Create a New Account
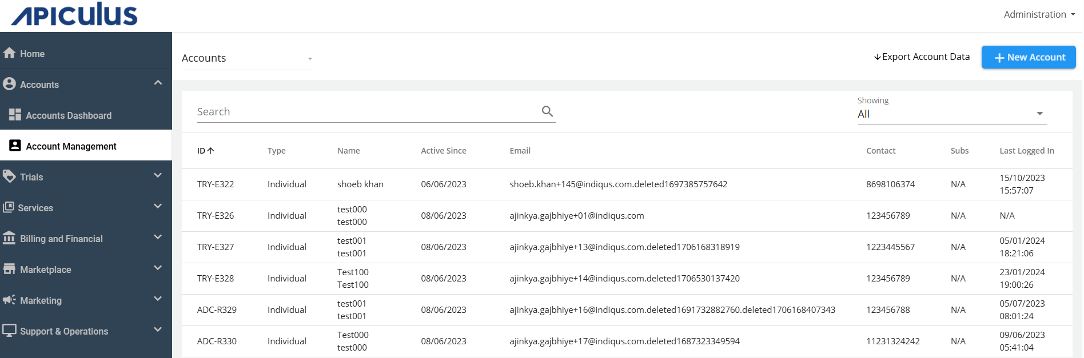The width and height of the screenshot is (1084, 358). click(x=1028, y=57)
